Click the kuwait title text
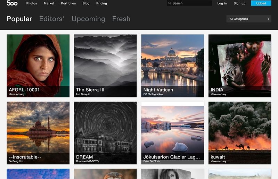Image resolution: width=278 pixels, height=179 pixels. click(x=218, y=157)
